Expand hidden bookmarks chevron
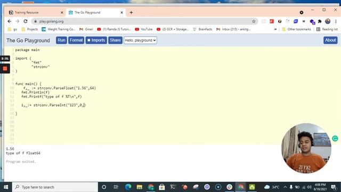Viewport: 341px width, 192px height. tap(275, 29)
